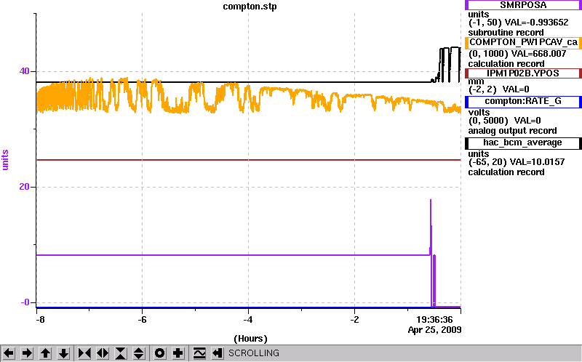Click the (-2, 2) VAL=0 text
The width and height of the screenshot is (582, 362).
pos(499,89)
